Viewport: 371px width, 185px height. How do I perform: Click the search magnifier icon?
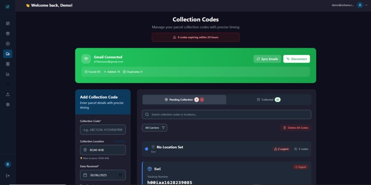(x=147, y=114)
